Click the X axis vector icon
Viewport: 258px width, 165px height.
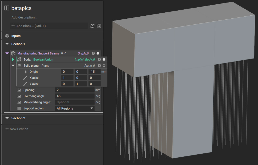tap(25, 78)
